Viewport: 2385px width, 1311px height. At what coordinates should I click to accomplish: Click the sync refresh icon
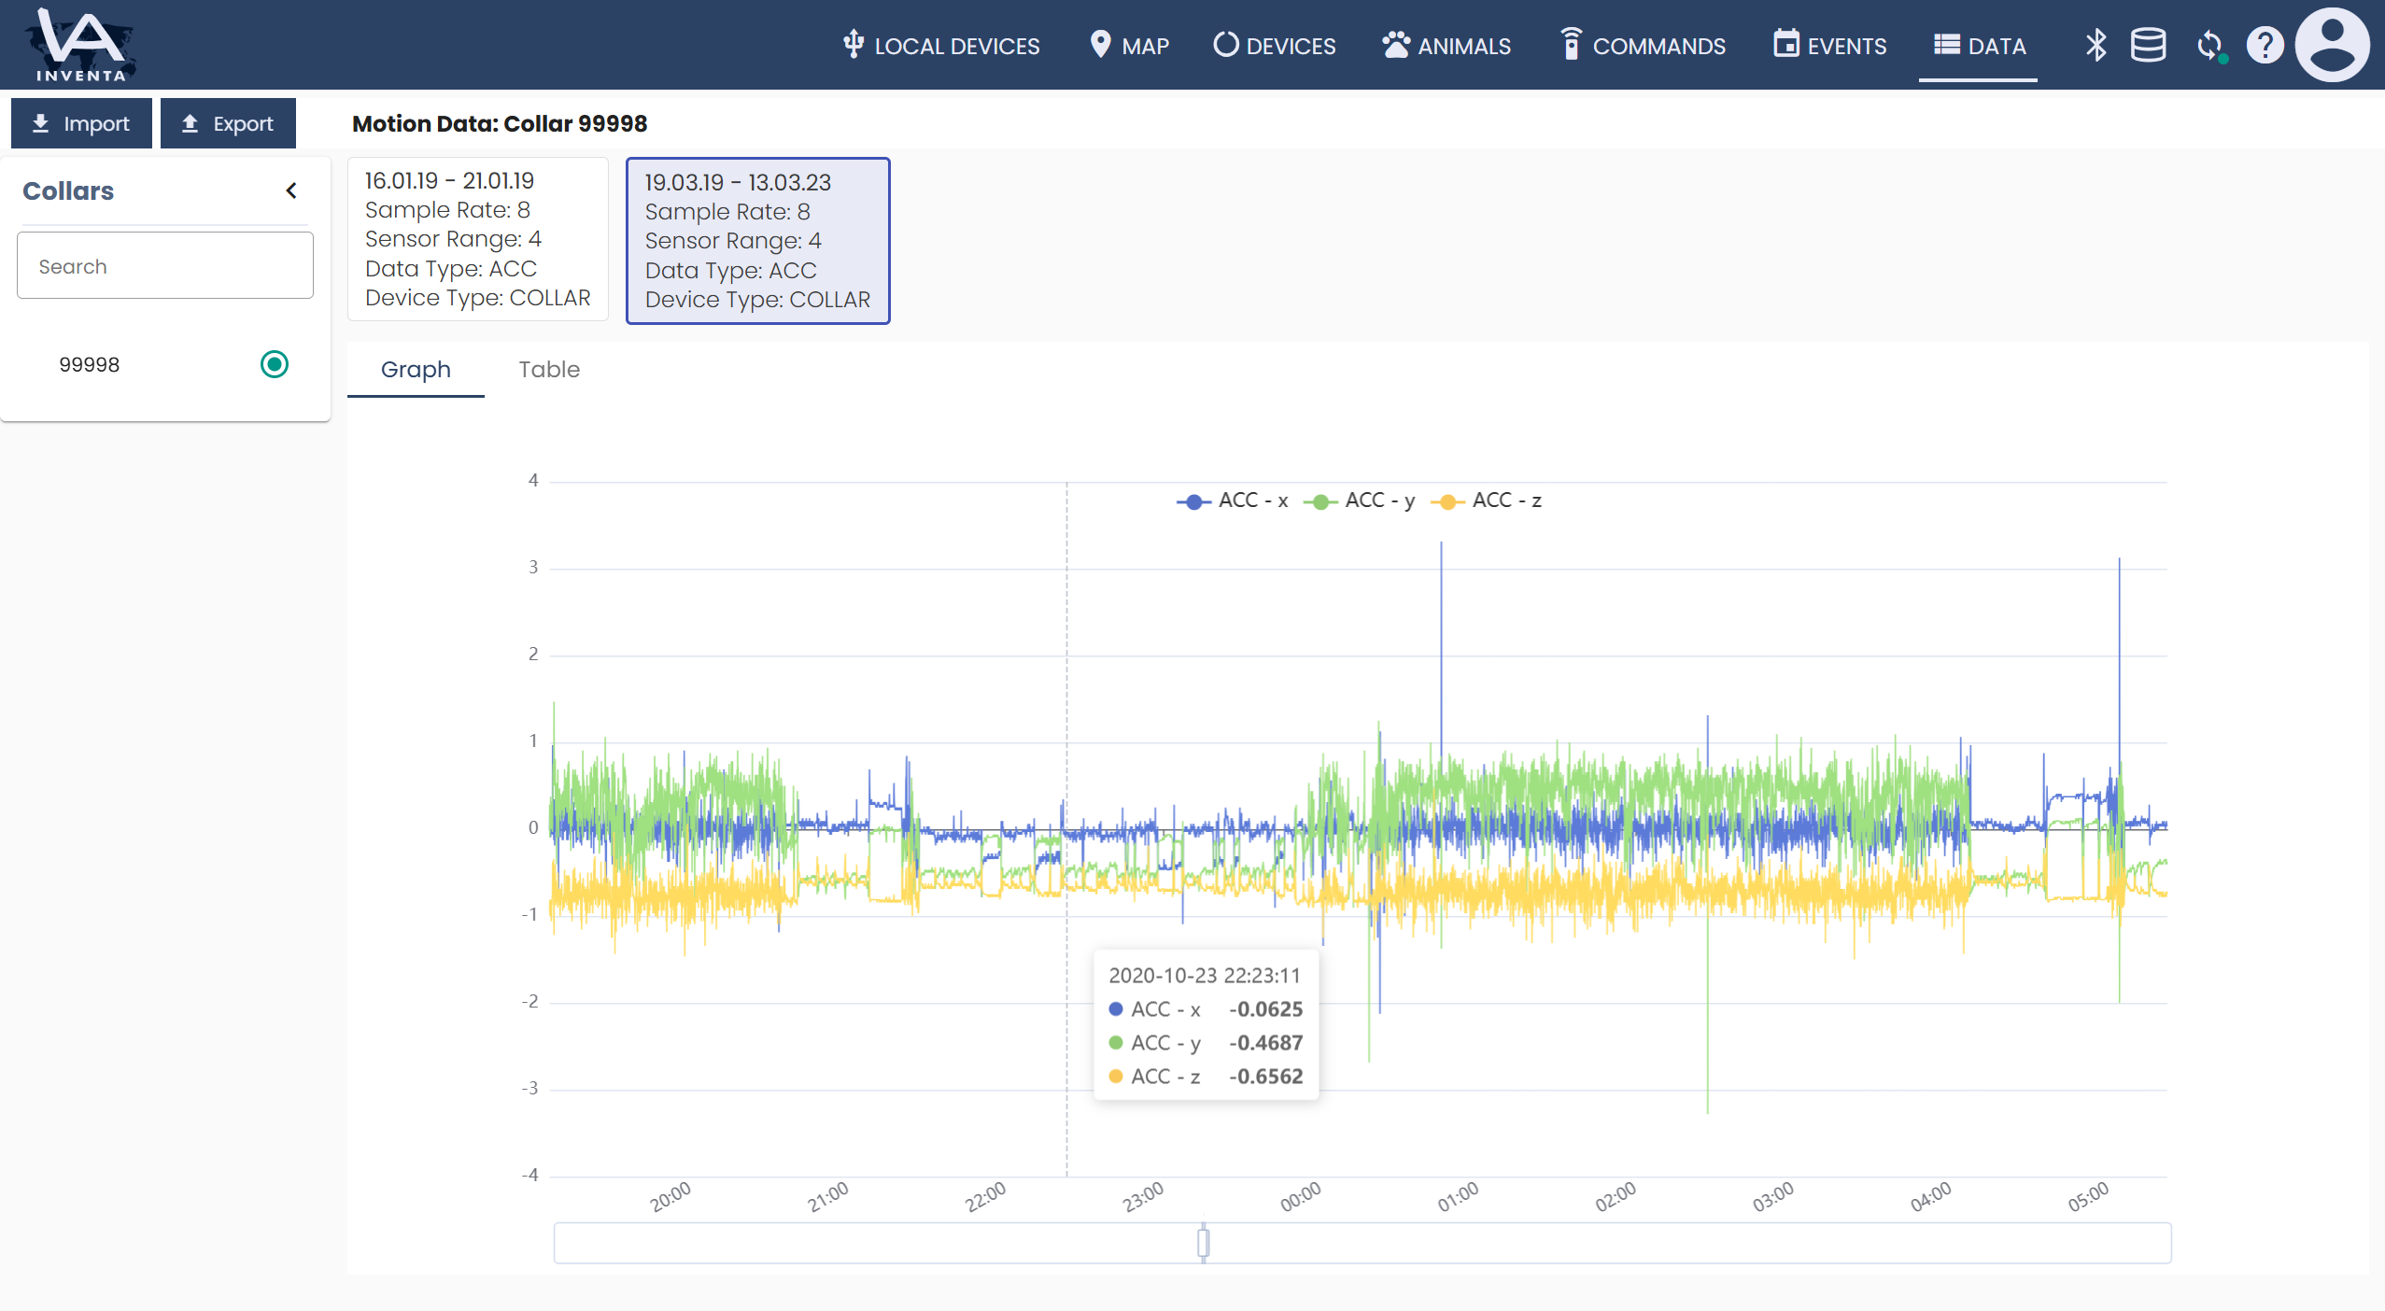[2209, 45]
